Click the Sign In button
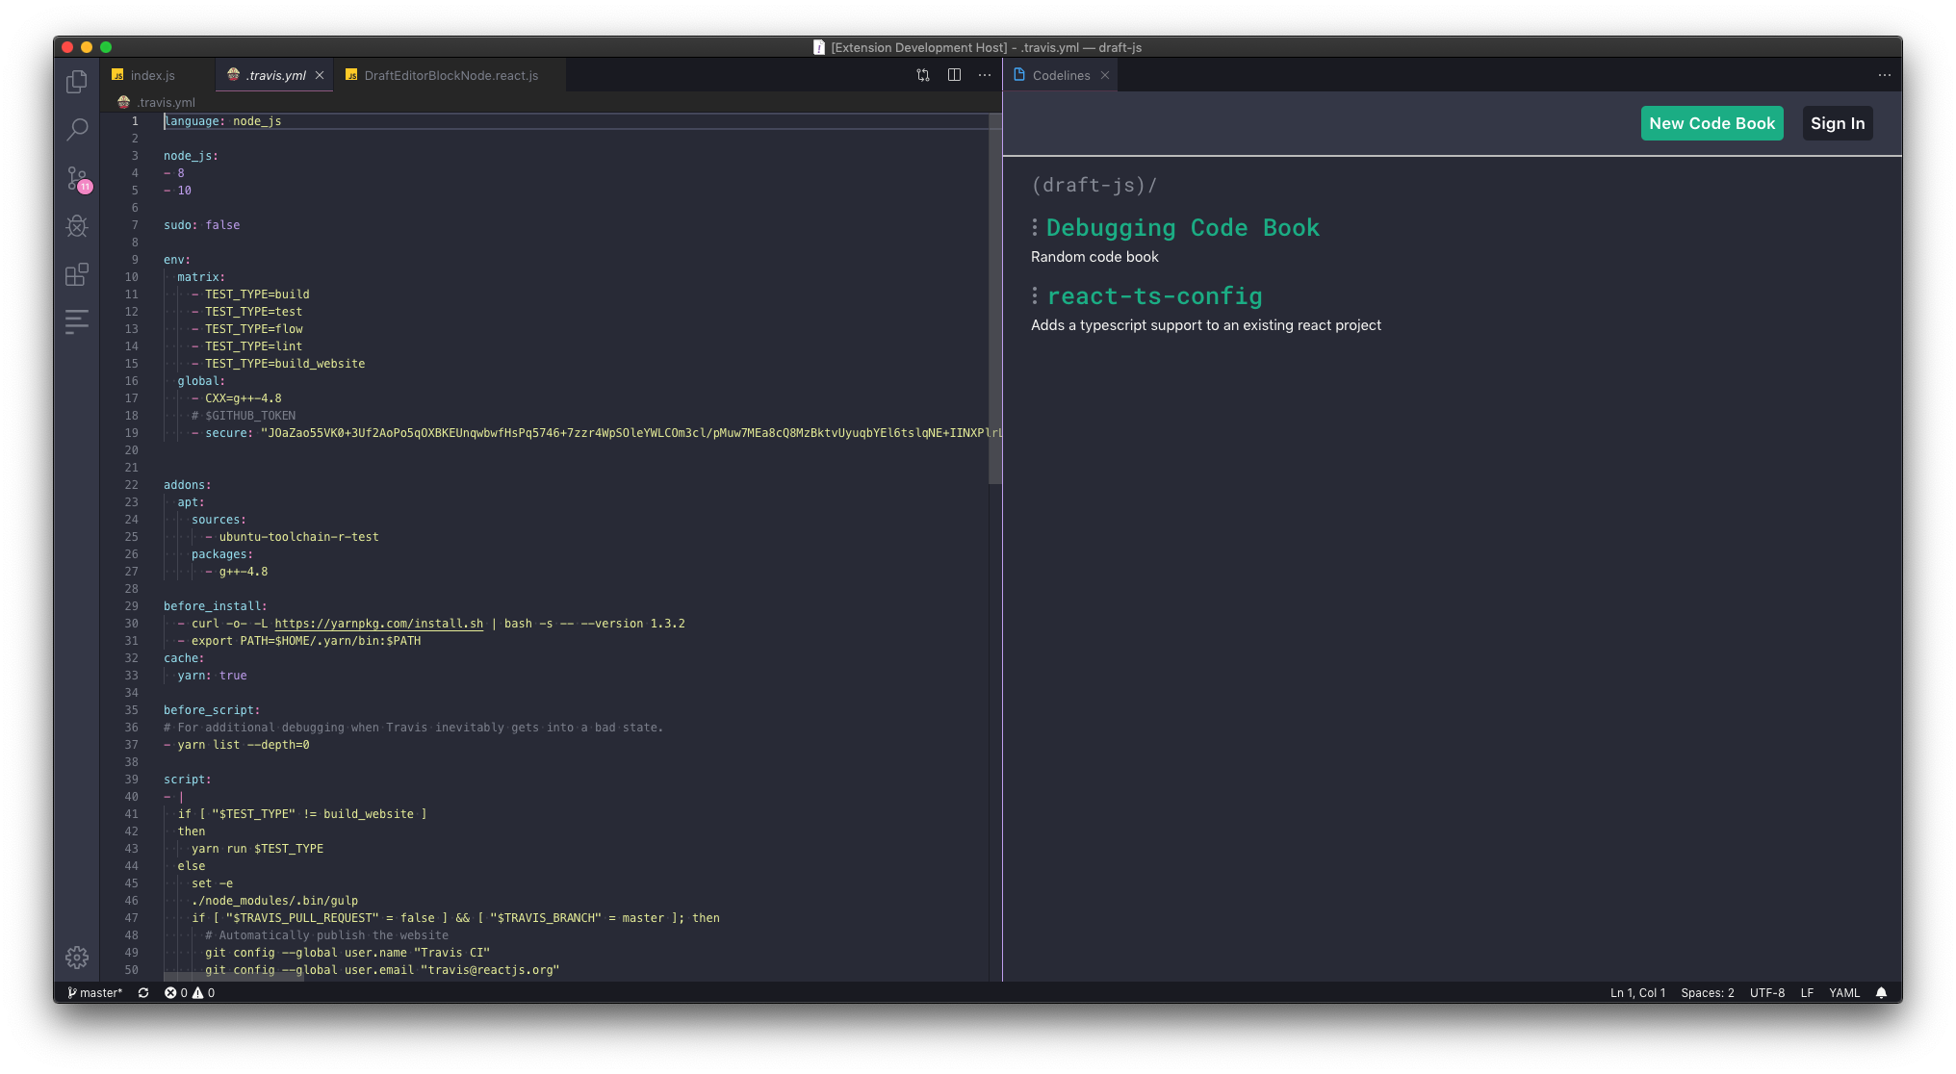This screenshot has height=1074, width=1956. pos(1837,123)
